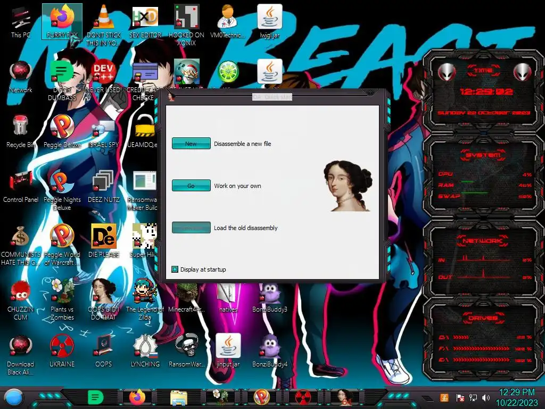545x409 pixels.
Task: Select the BonziBuddy4 desktop icon
Action: tap(269, 350)
